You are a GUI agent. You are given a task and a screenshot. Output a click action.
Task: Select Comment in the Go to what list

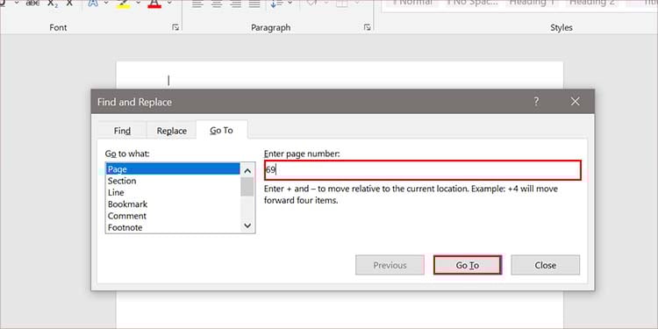pos(173,216)
